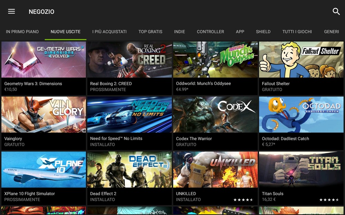The height and width of the screenshot is (215, 345).
Task: Click the title Octodad: Dadliest Catch
Action: [285, 139]
